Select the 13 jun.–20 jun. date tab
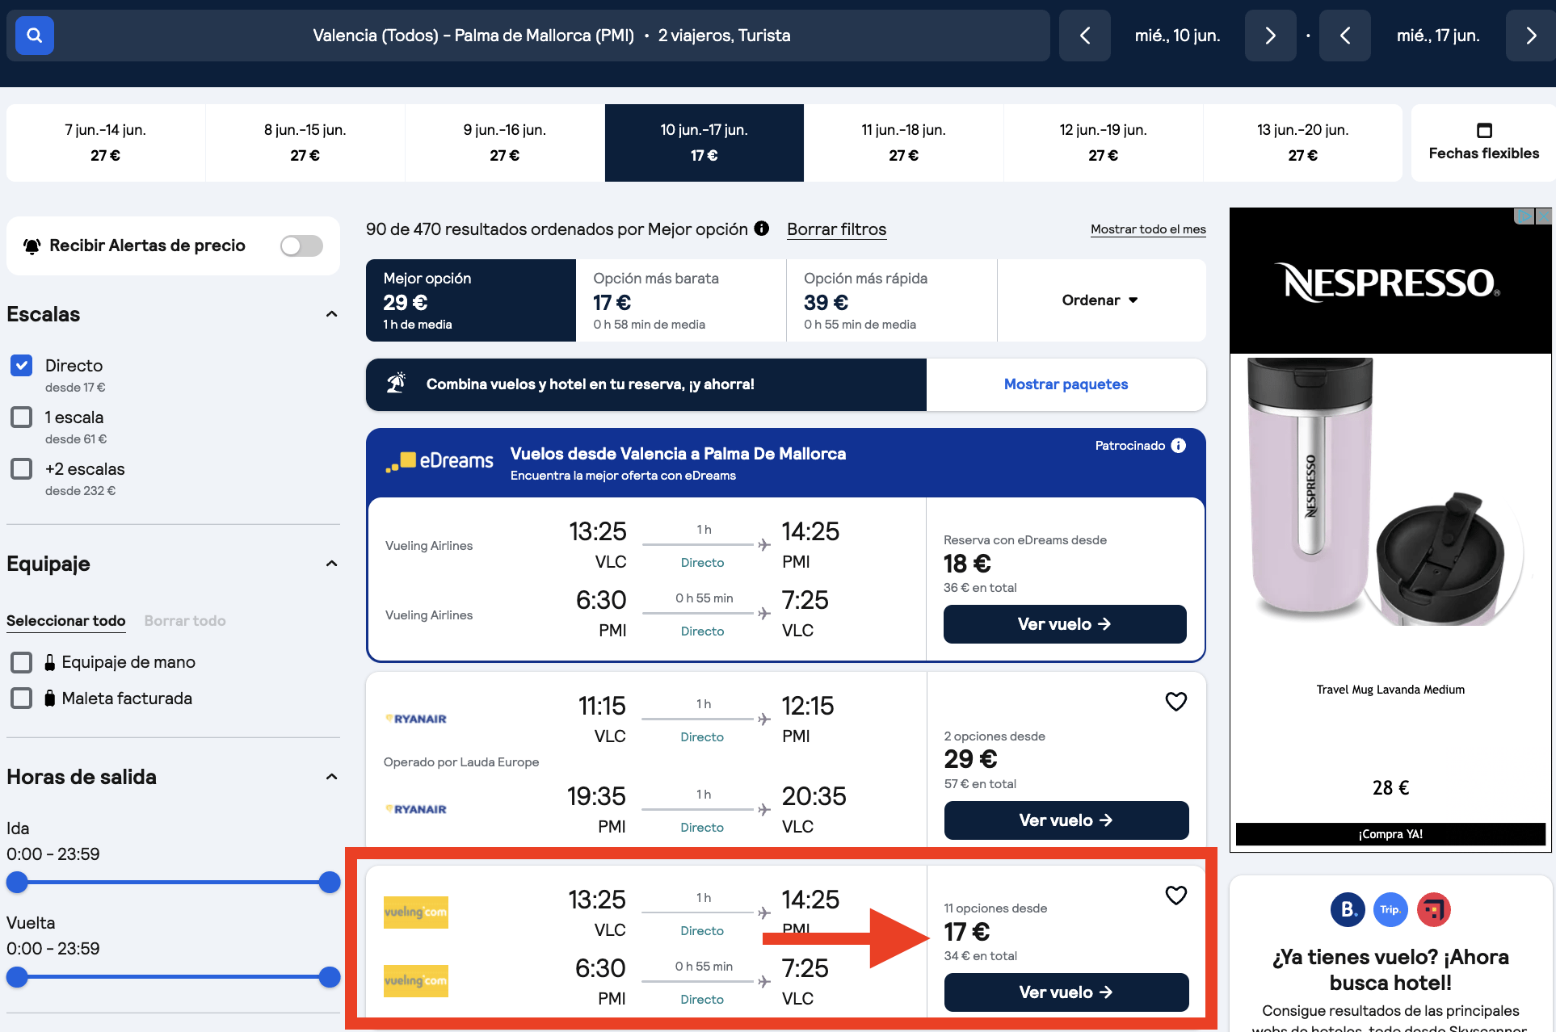This screenshot has width=1556, height=1032. pyautogui.click(x=1302, y=142)
